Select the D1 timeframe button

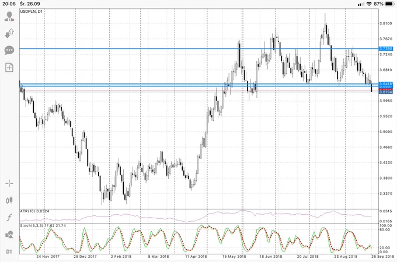9,251
